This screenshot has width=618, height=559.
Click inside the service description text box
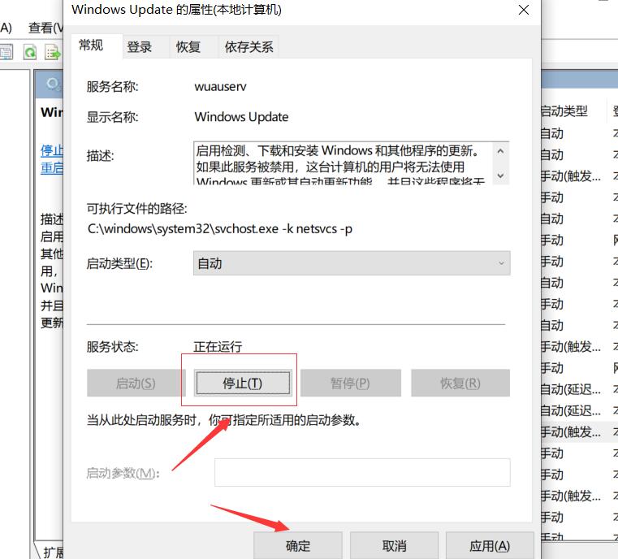[343, 163]
